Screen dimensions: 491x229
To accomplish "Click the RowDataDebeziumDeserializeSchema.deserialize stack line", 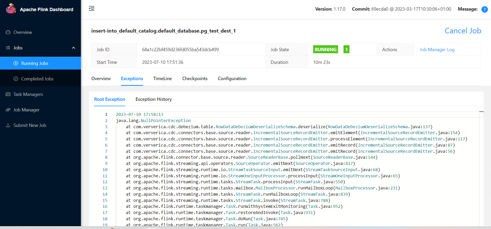I will click(x=279, y=127).
